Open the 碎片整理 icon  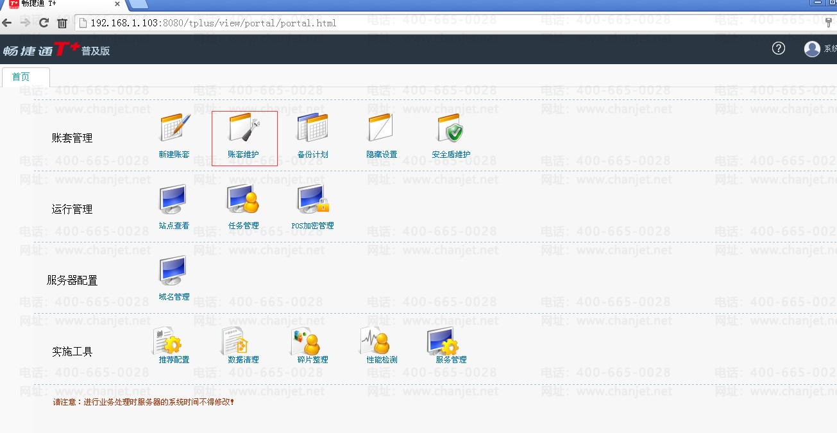click(306, 340)
